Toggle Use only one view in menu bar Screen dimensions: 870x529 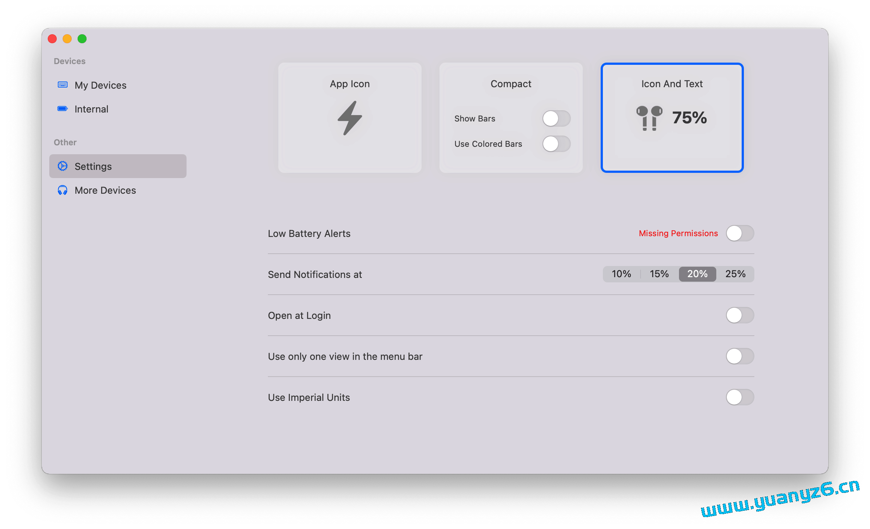click(x=740, y=357)
